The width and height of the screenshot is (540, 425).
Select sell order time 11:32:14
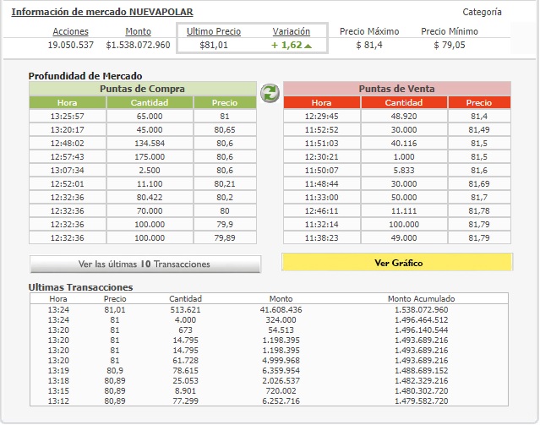[321, 225]
